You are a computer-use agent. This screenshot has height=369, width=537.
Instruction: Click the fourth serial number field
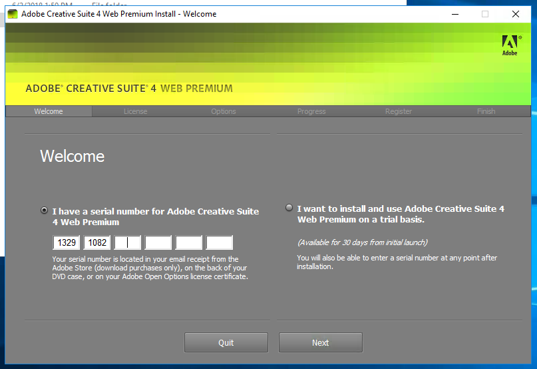click(158, 242)
